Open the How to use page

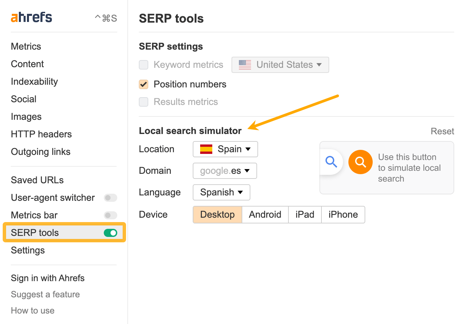[32, 310]
